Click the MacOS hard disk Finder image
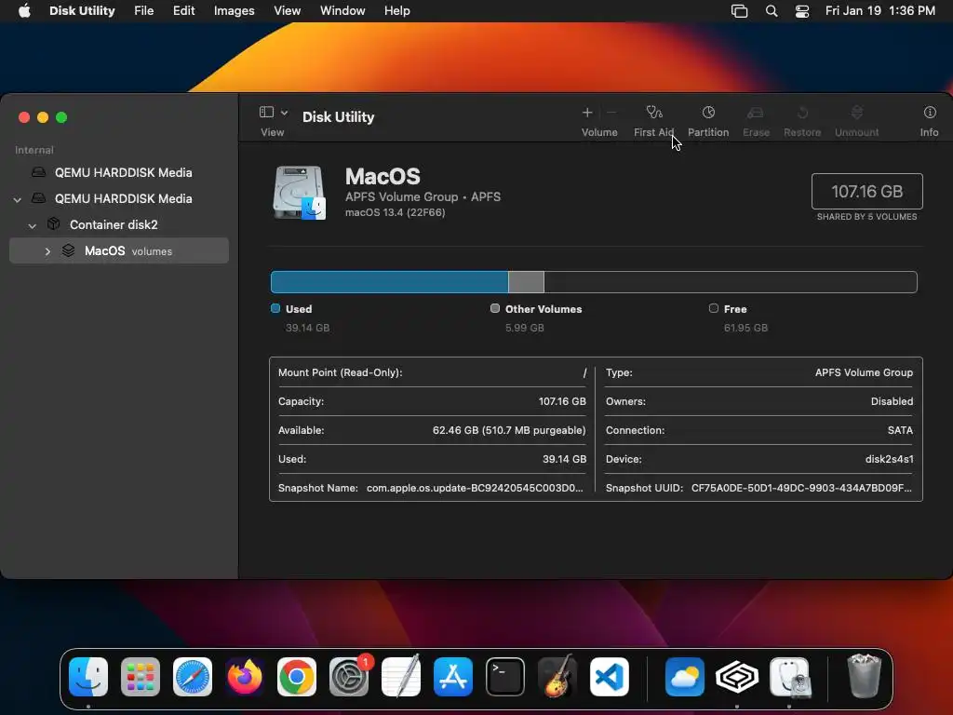 [x=299, y=192]
